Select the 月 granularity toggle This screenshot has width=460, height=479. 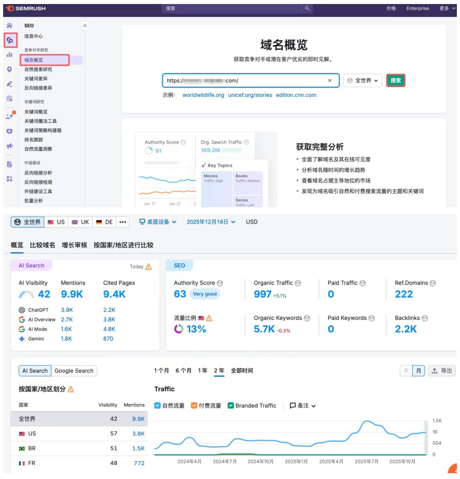(x=418, y=371)
